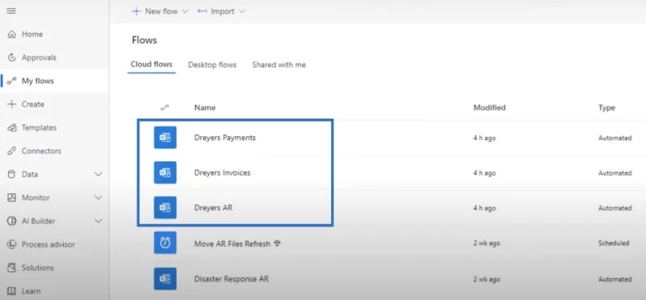The width and height of the screenshot is (646, 300).
Task: Click the Approvals icon in sidebar
Action: pyautogui.click(x=12, y=57)
